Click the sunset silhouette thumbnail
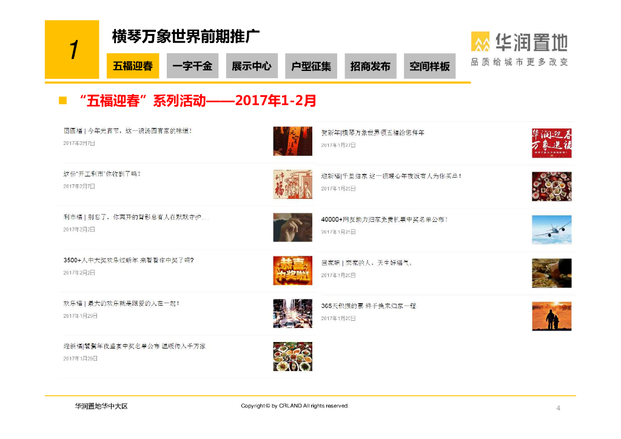This screenshot has height=439, width=621. (552, 316)
